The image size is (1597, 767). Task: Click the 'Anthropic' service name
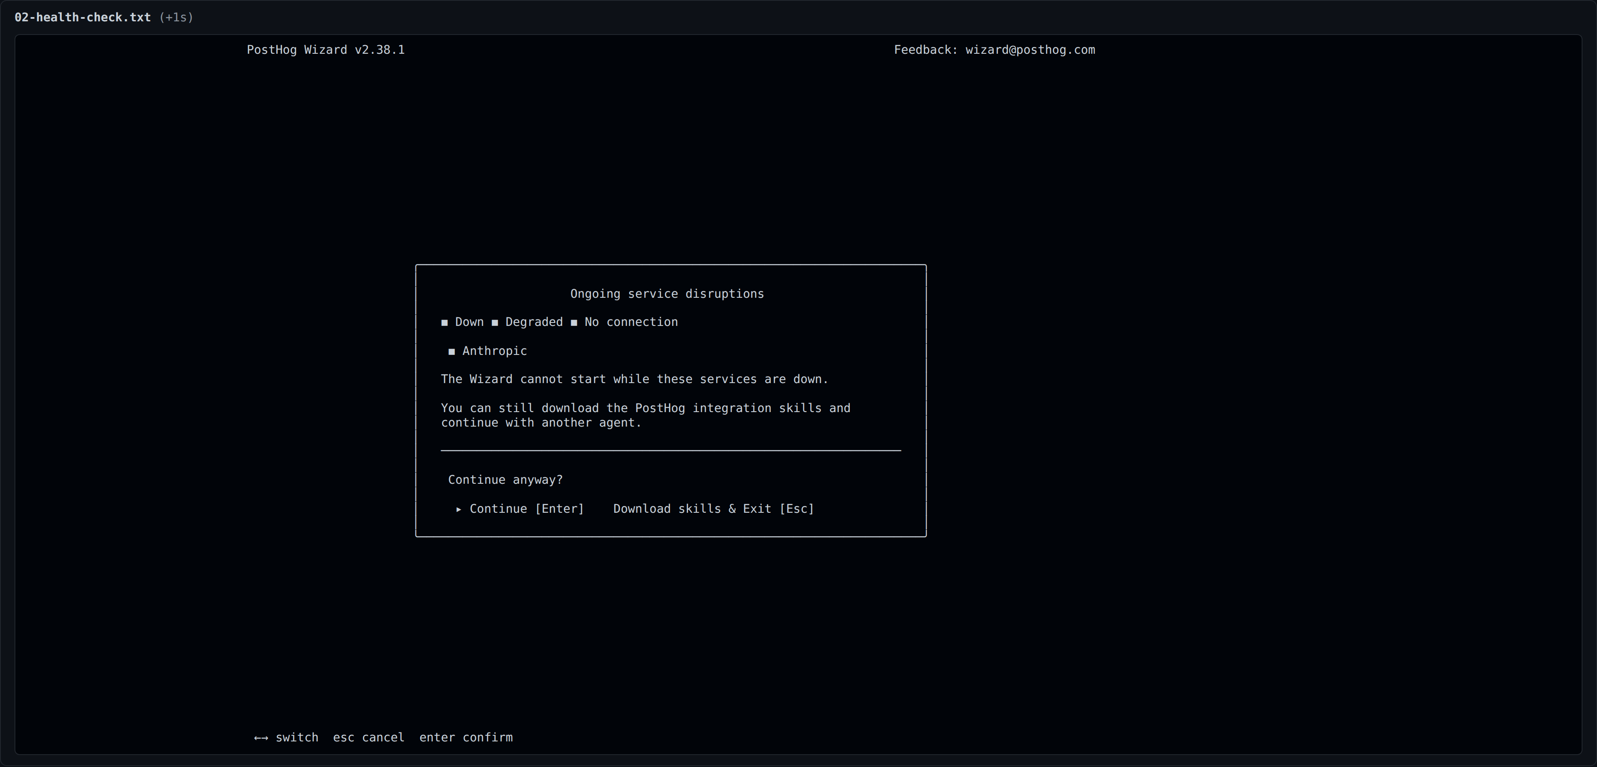coord(494,351)
